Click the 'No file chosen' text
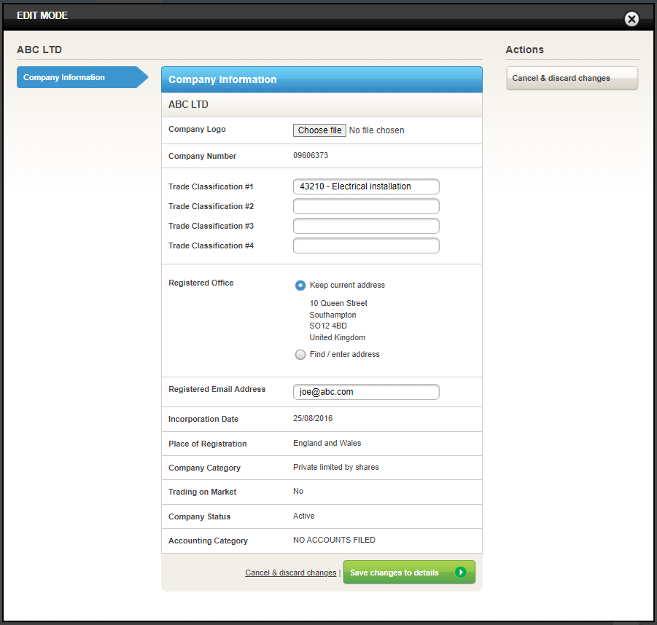 pyautogui.click(x=376, y=130)
